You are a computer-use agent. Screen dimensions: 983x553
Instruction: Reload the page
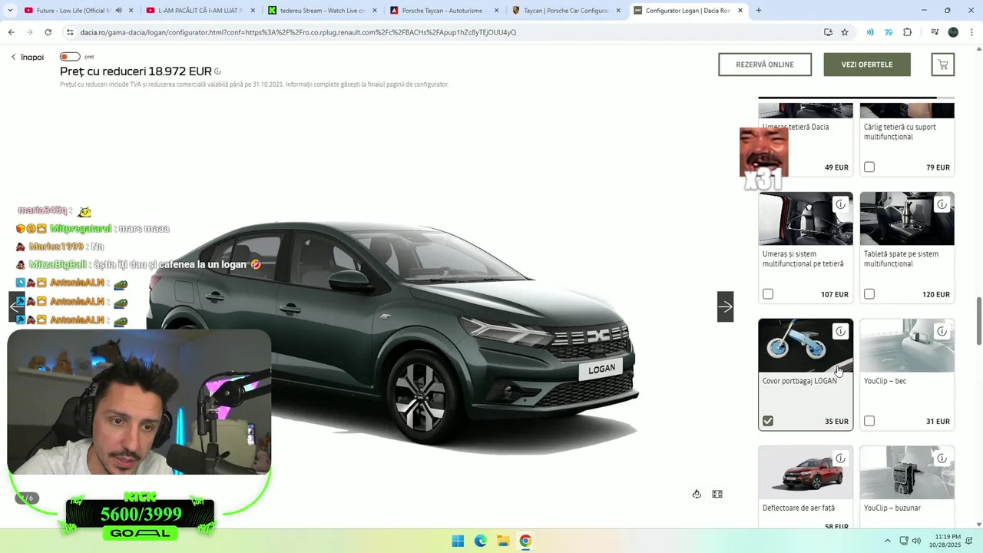pyautogui.click(x=48, y=32)
